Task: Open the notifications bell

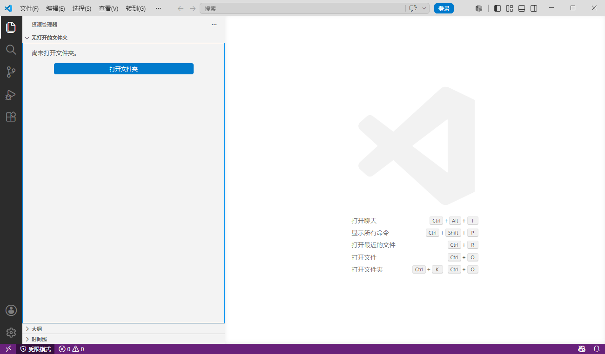Action: tap(596, 349)
